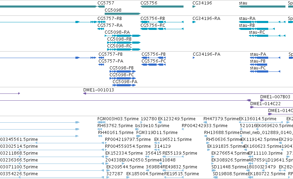Select EST EK308926.5prime

click(230, 160)
